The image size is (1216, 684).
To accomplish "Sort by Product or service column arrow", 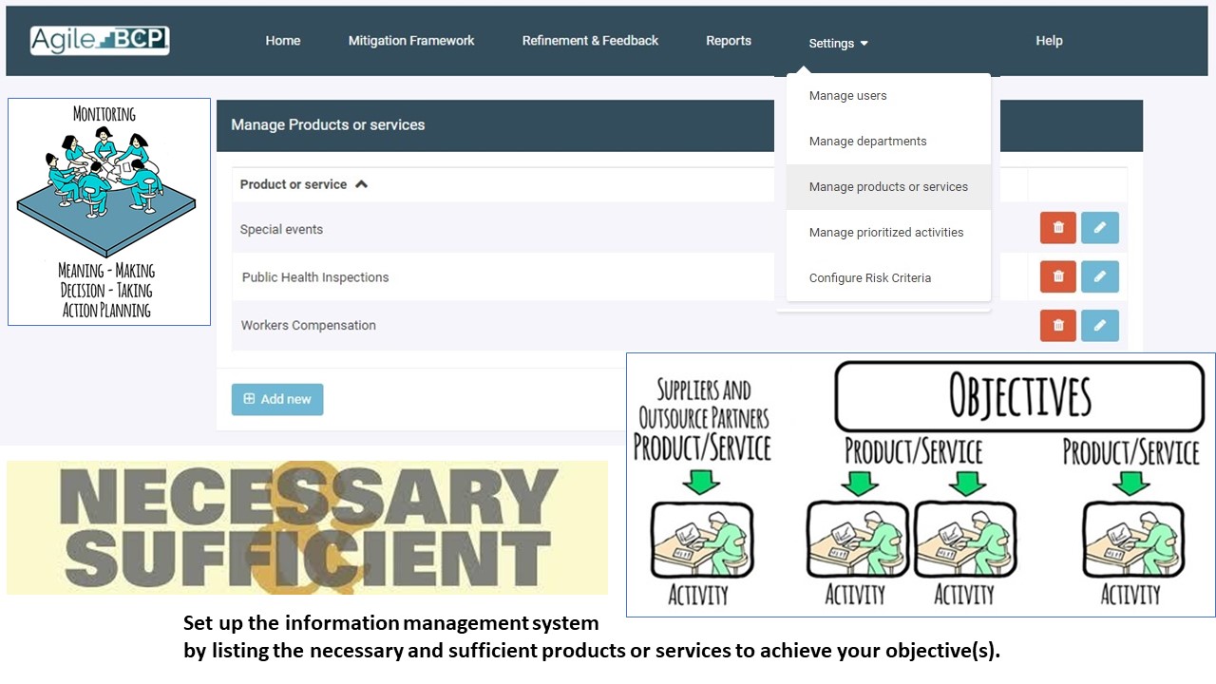I will point(361,184).
